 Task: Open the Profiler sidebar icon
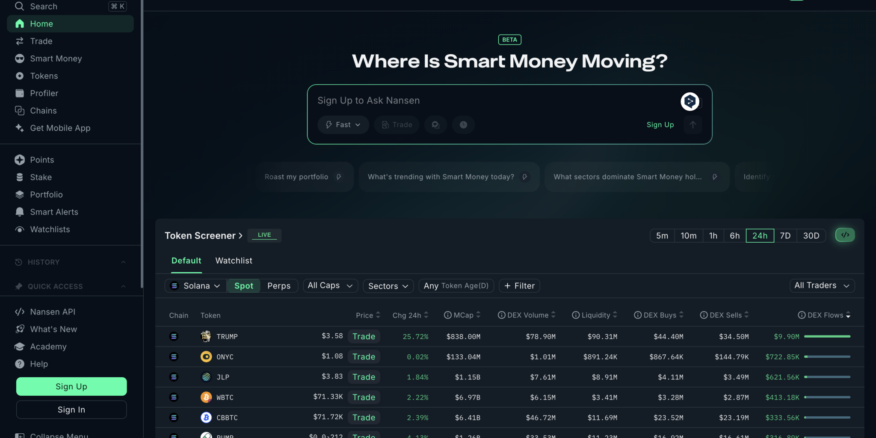pyautogui.click(x=20, y=93)
